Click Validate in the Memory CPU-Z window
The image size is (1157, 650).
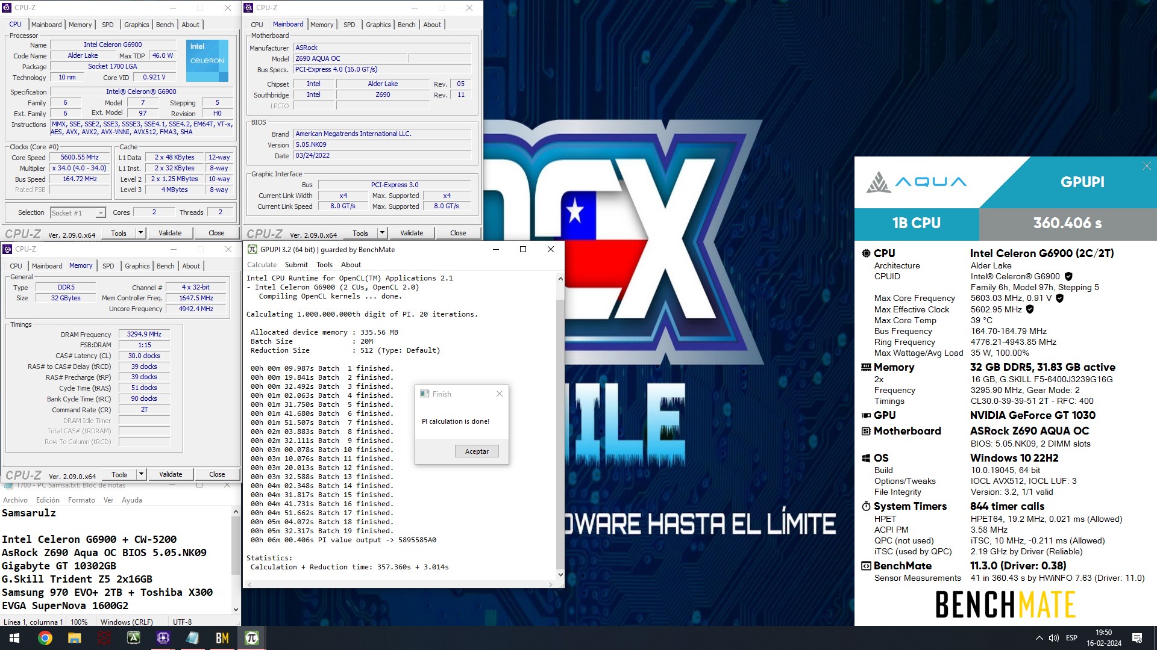point(171,474)
